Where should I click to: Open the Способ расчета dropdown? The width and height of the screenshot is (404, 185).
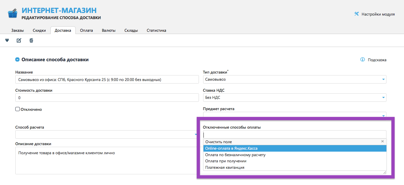point(107,134)
